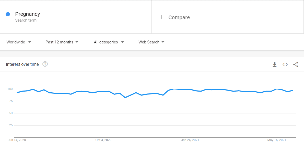Click the blue Pregnancy color dot
This screenshot has height=145, width=304.
[8, 14]
